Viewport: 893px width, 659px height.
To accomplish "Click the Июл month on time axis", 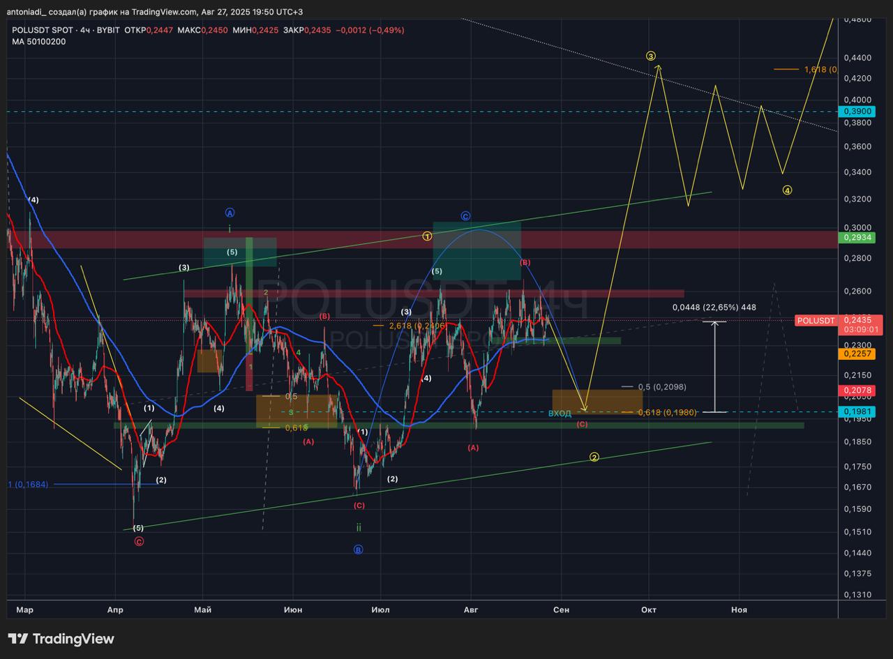I will (x=381, y=609).
